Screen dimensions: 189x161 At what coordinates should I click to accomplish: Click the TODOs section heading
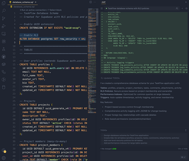[x=103, y=130]
